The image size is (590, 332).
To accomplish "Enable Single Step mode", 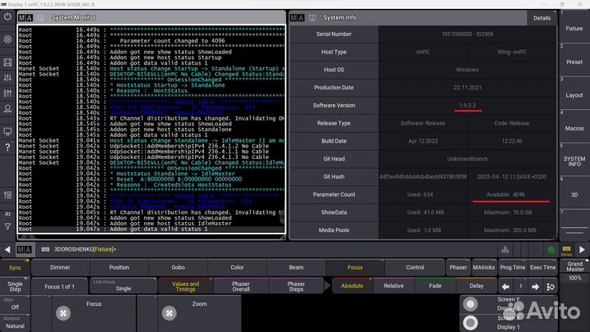I will coord(16,285).
